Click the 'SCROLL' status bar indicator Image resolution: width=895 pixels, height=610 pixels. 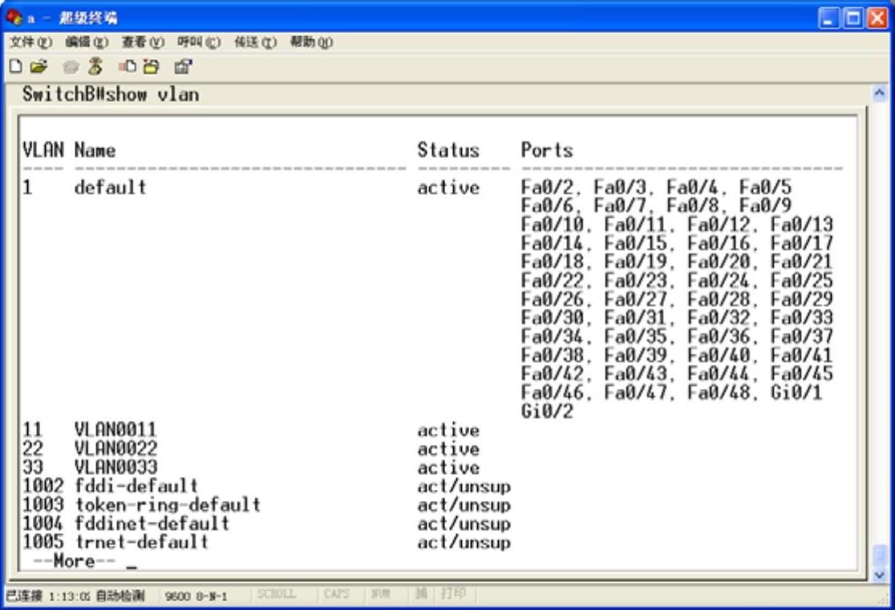[x=276, y=594]
